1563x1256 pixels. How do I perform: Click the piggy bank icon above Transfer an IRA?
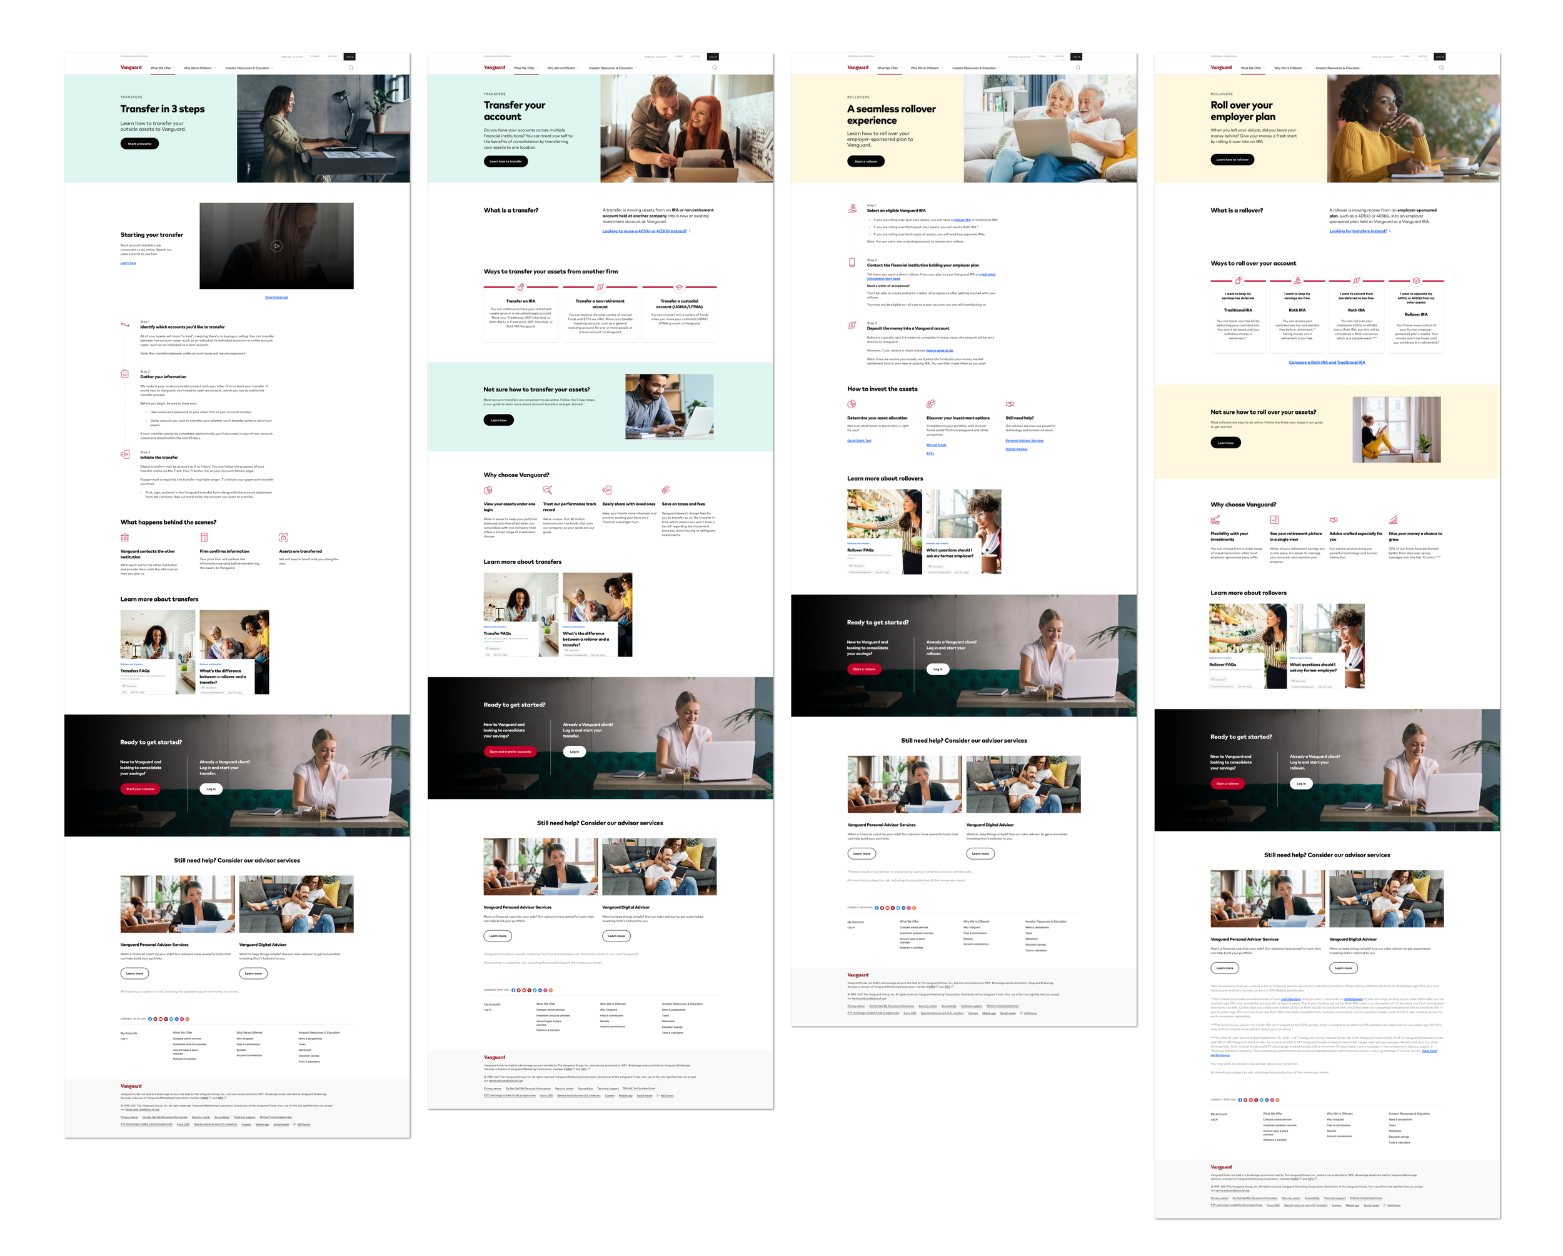[521, 287]
